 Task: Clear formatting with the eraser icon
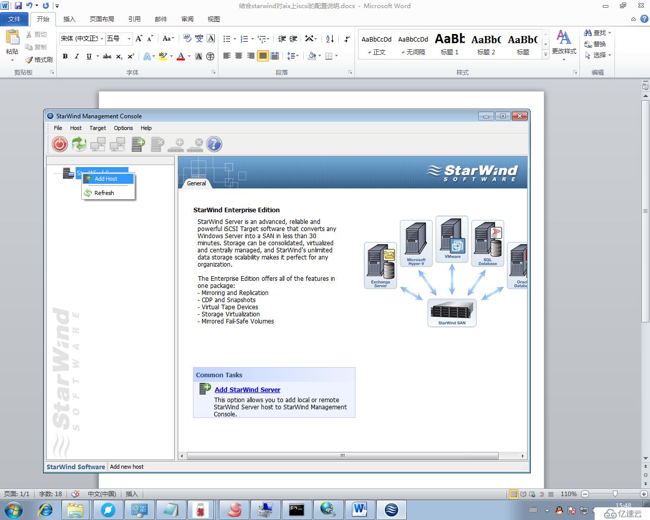pyautogui.click(x=187, y=39)
